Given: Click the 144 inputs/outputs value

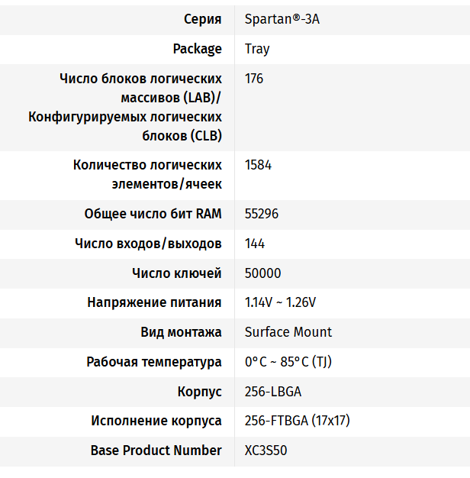Looking at the screenshot, I should (255, 244).
